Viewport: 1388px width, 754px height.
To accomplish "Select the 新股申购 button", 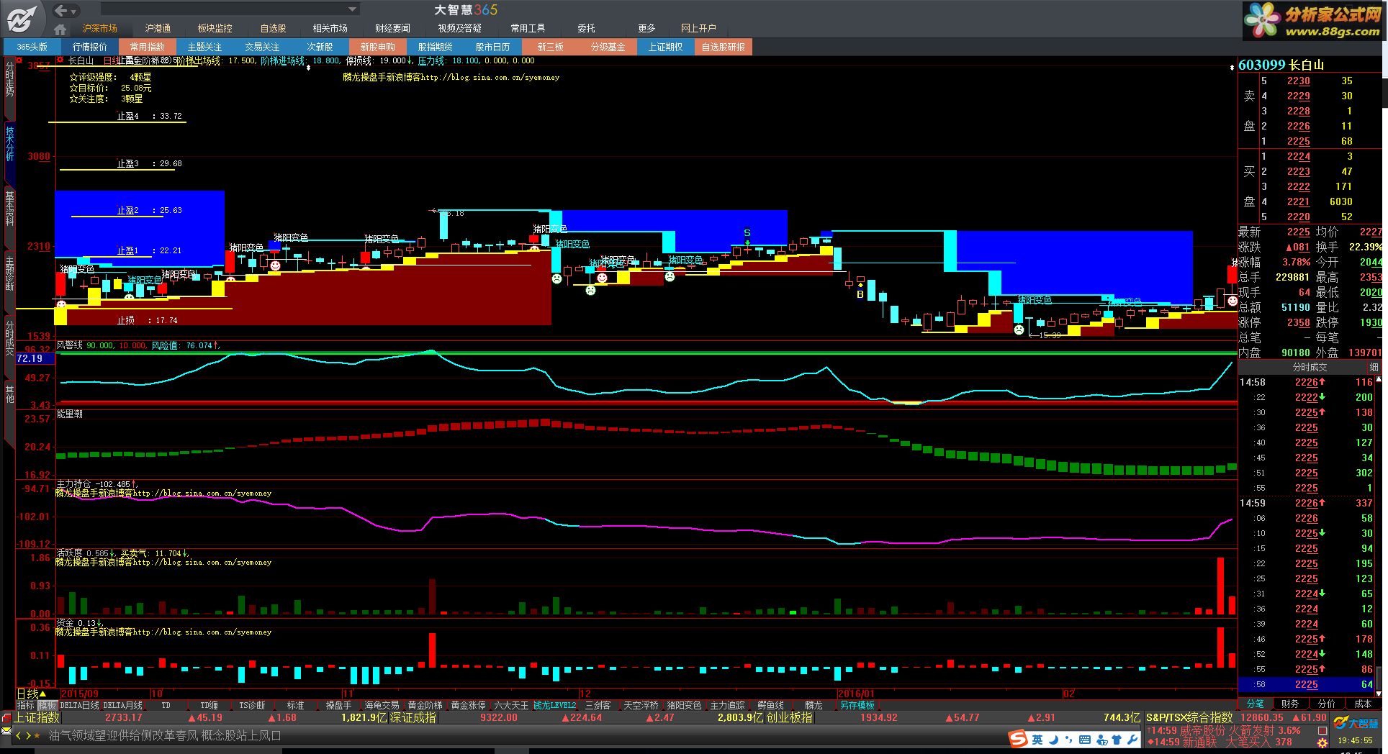I will pyautogui.click(x=377, y=47).
